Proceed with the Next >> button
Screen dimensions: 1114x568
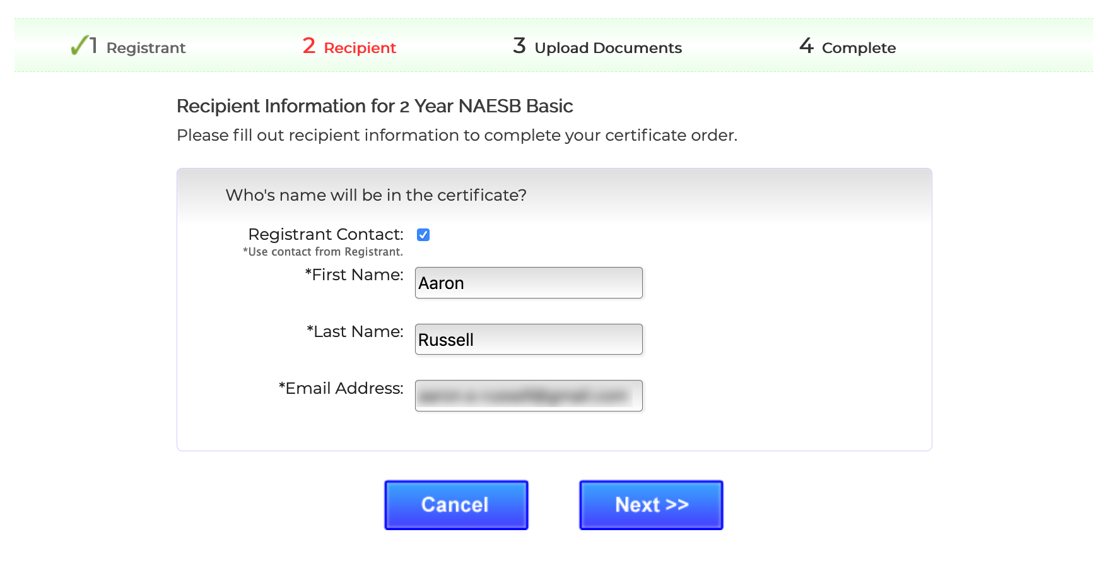click(651, 505)
